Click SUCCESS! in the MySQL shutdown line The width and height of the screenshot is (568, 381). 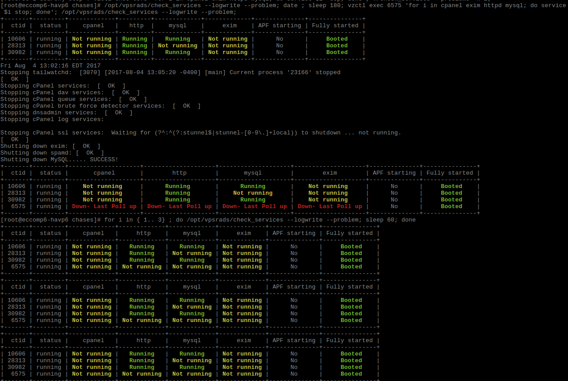(x=104, y=159)
